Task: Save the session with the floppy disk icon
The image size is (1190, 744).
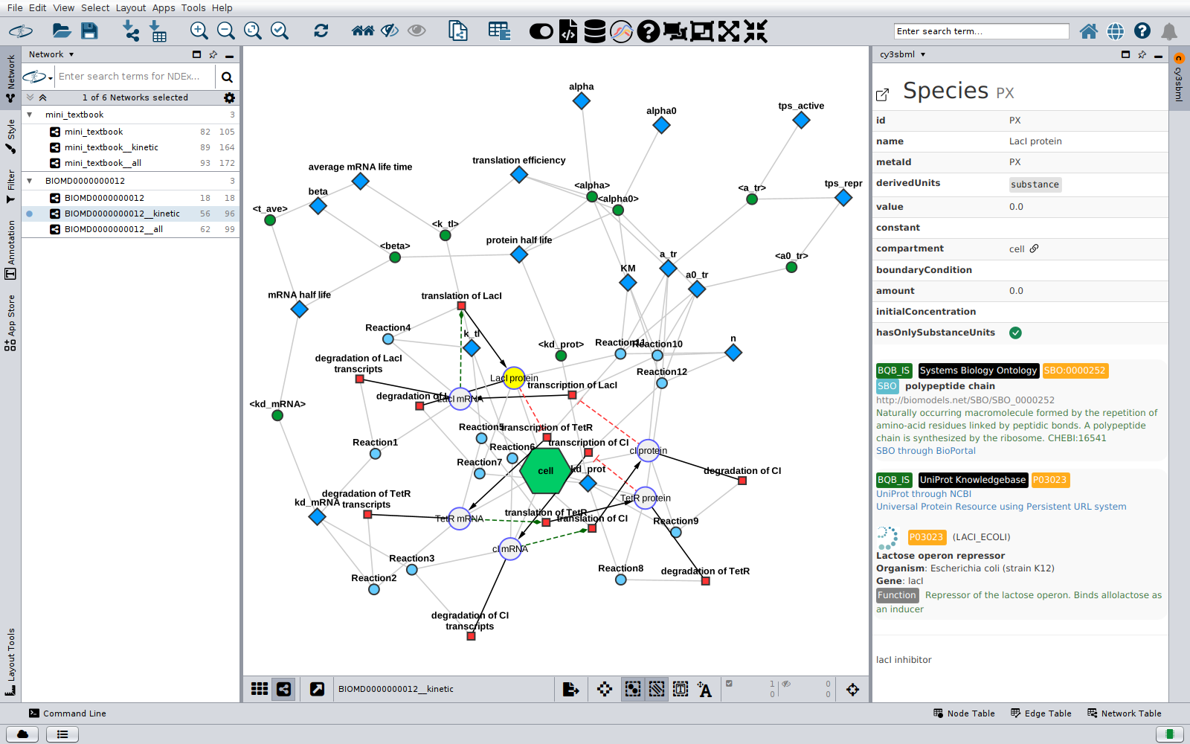Action: [x=89, y=31]
